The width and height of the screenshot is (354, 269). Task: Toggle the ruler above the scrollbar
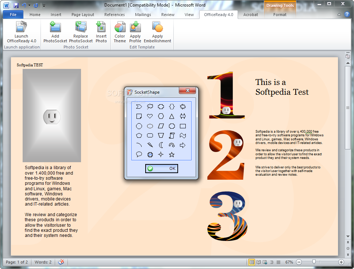click(348, 56)
